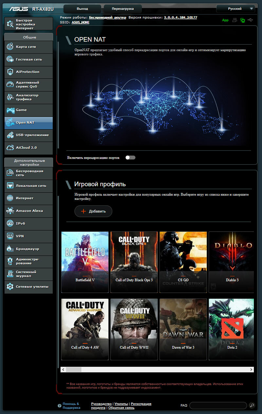This screenshot has height=414, width=262.
Task: Select the Dawn of War 3 card
Action: (183, 329)
